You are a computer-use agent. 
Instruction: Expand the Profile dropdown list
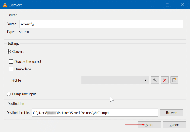coord(115,80)
